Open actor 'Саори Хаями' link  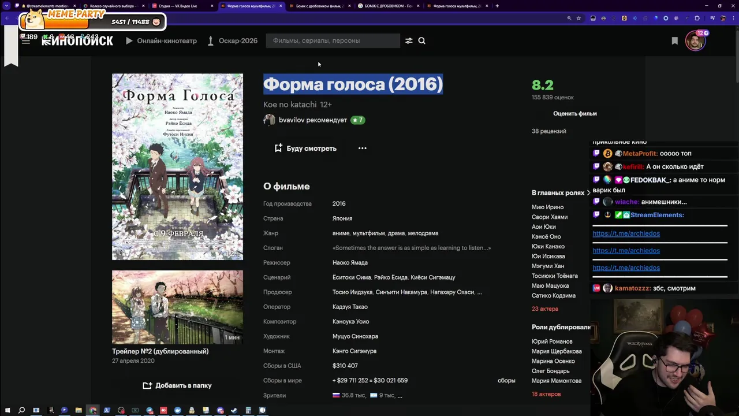point(550,217)
